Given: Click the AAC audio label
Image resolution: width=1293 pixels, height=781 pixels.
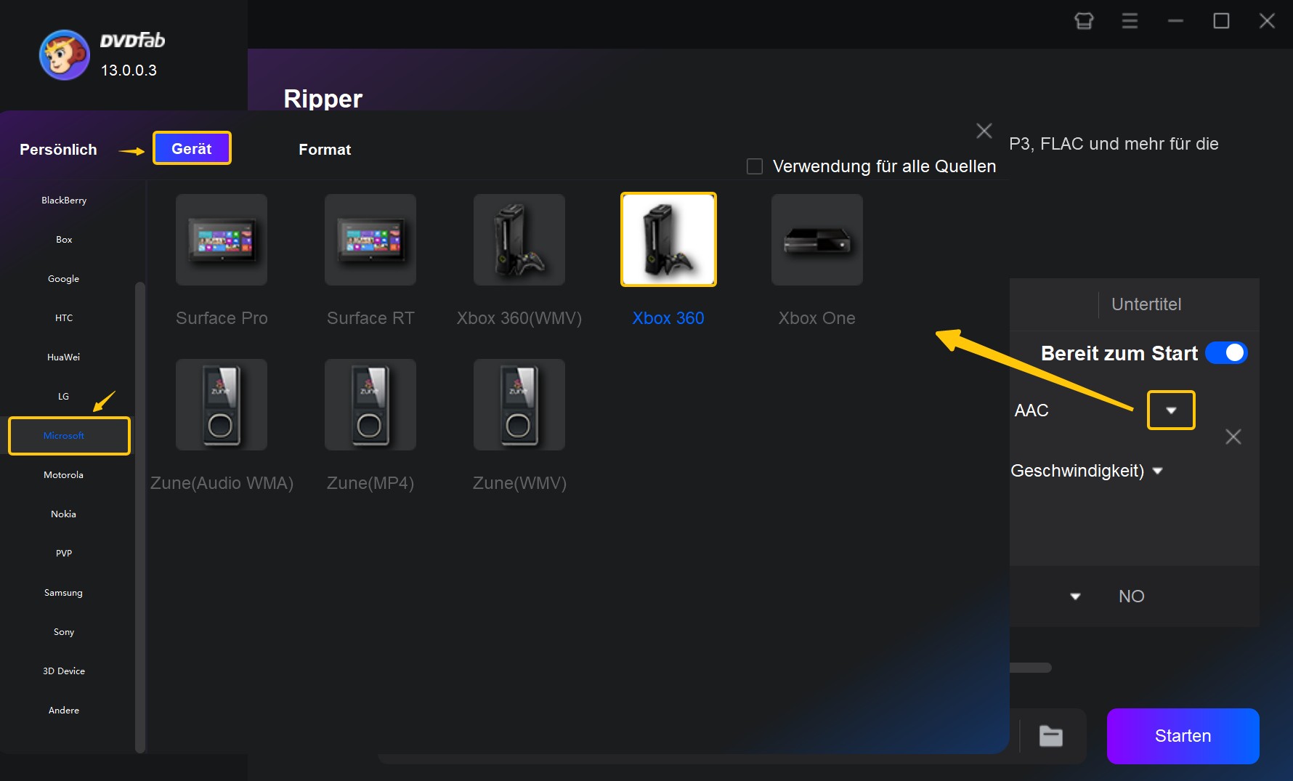Looking at the screenshot, I should point(1031,410).
